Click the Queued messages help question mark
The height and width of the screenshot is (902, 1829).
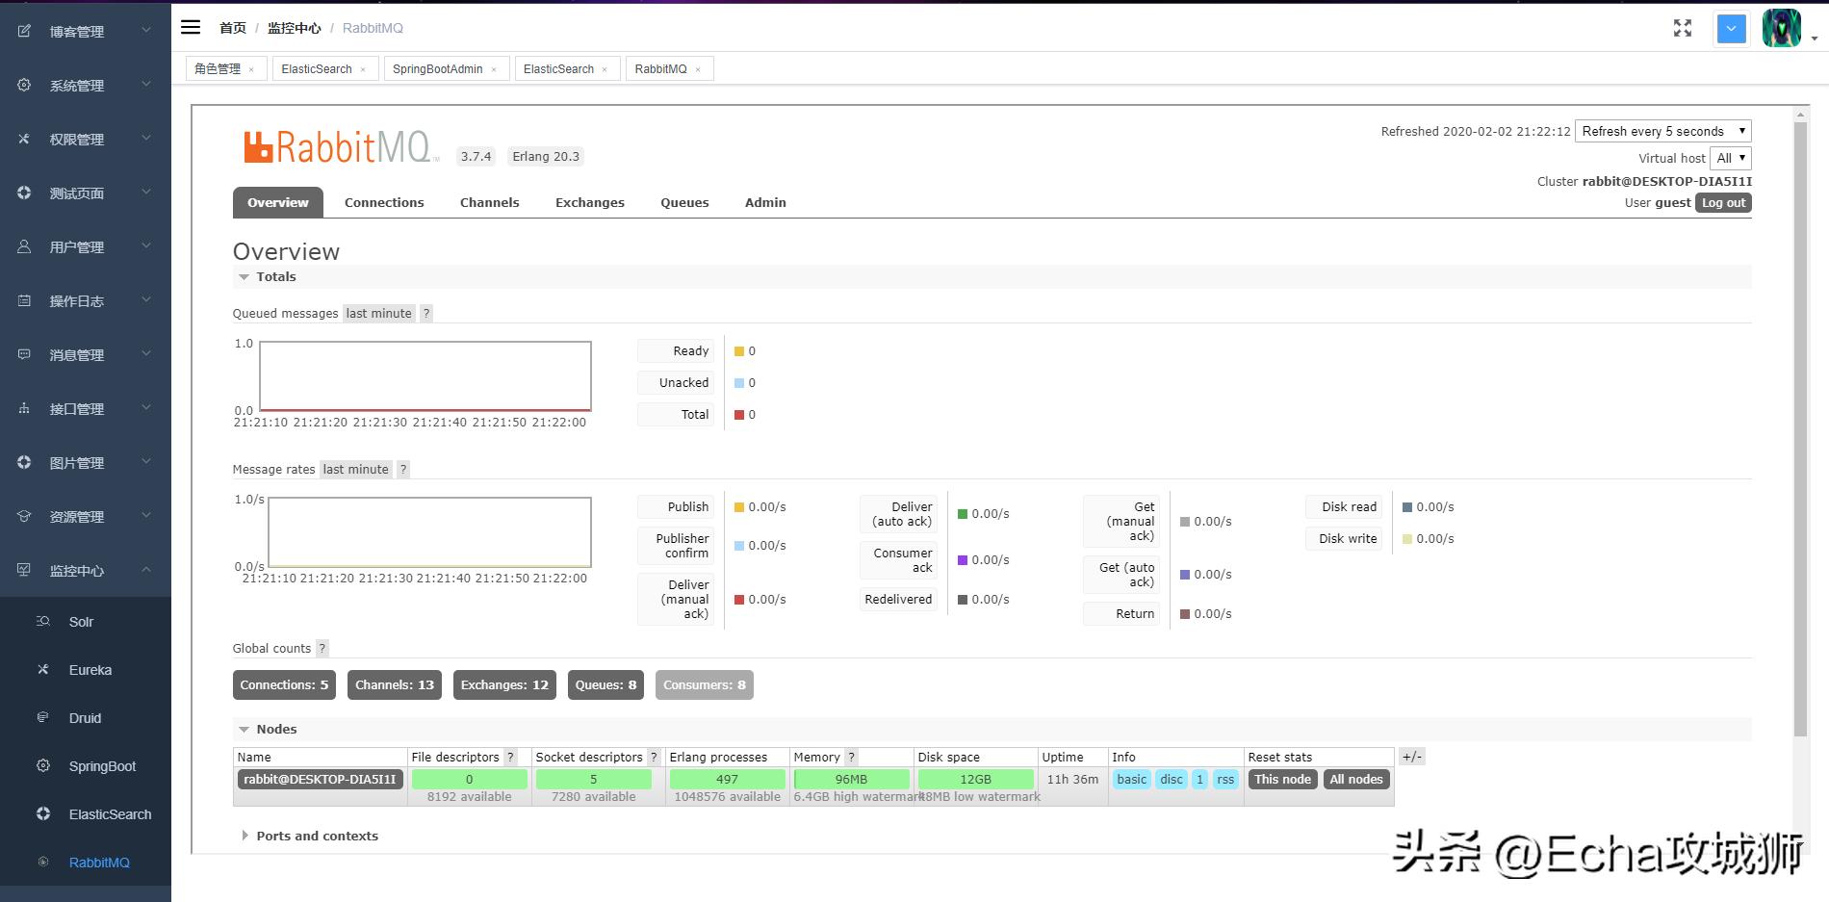coord(426,313)
